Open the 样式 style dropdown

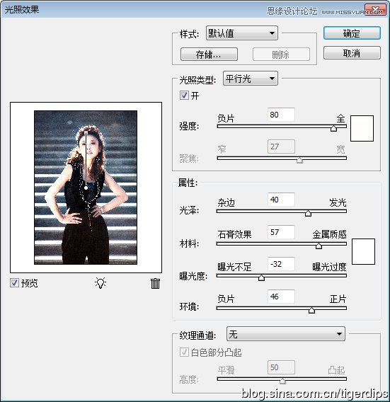point(242,33)
